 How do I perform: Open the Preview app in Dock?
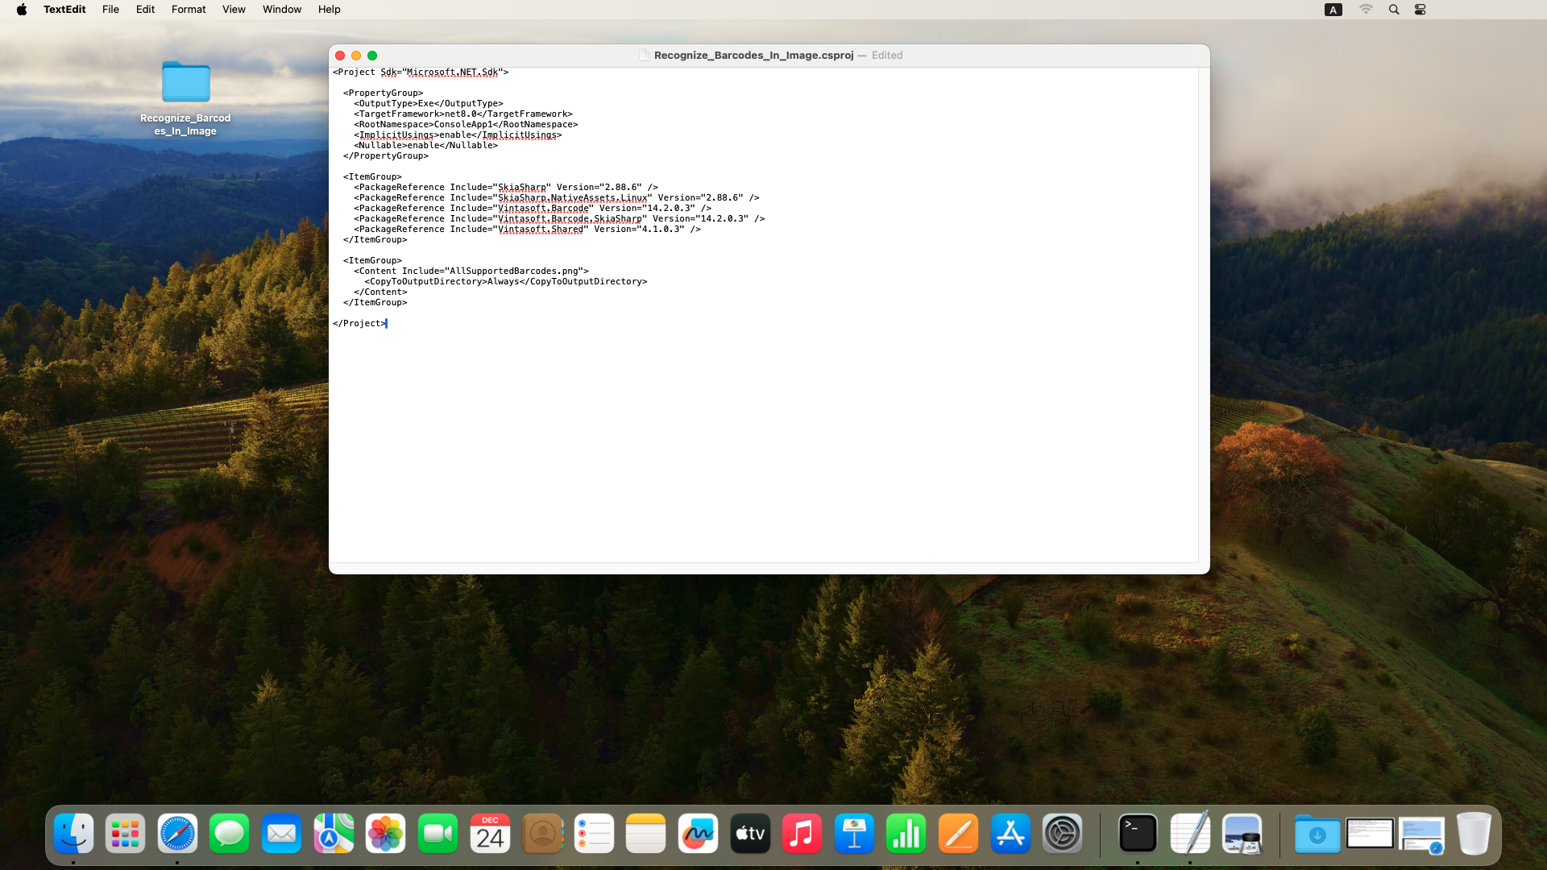(x=1242, y=834)
